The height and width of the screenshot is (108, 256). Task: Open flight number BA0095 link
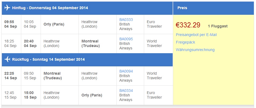tap(126, 39)
